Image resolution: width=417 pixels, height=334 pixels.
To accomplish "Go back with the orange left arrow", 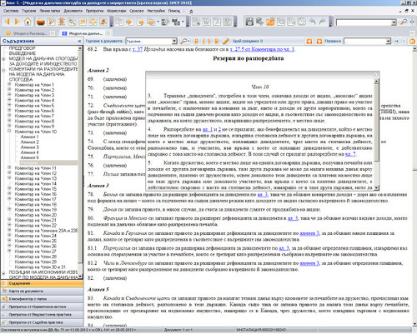I will coord(8,22).
